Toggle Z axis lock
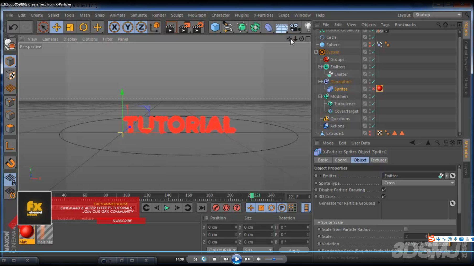 pos(141,27)
